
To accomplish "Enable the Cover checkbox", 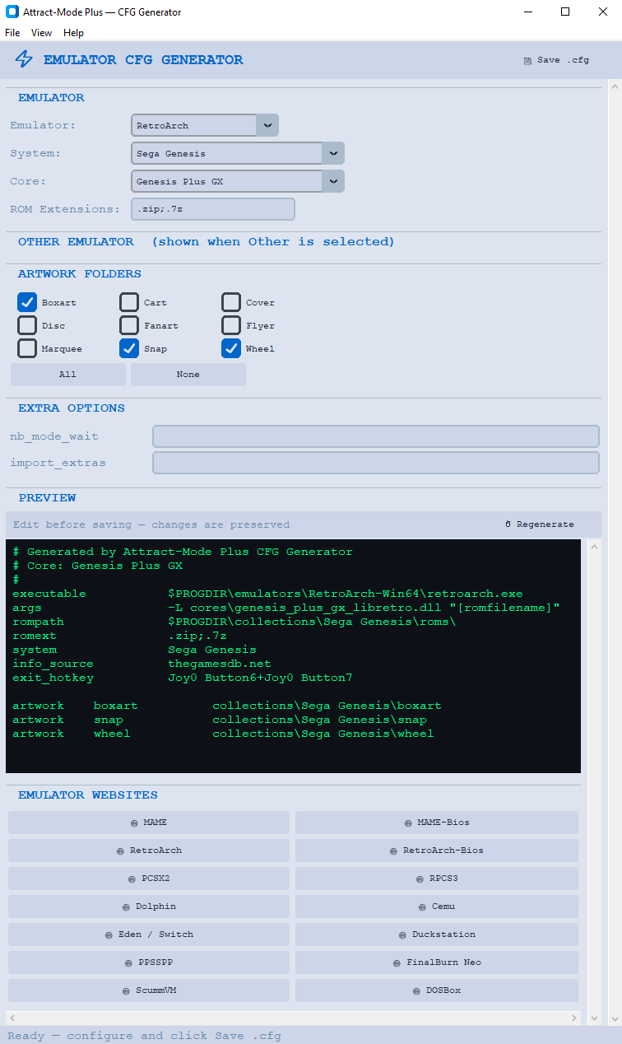I will [x=231, y=302].
